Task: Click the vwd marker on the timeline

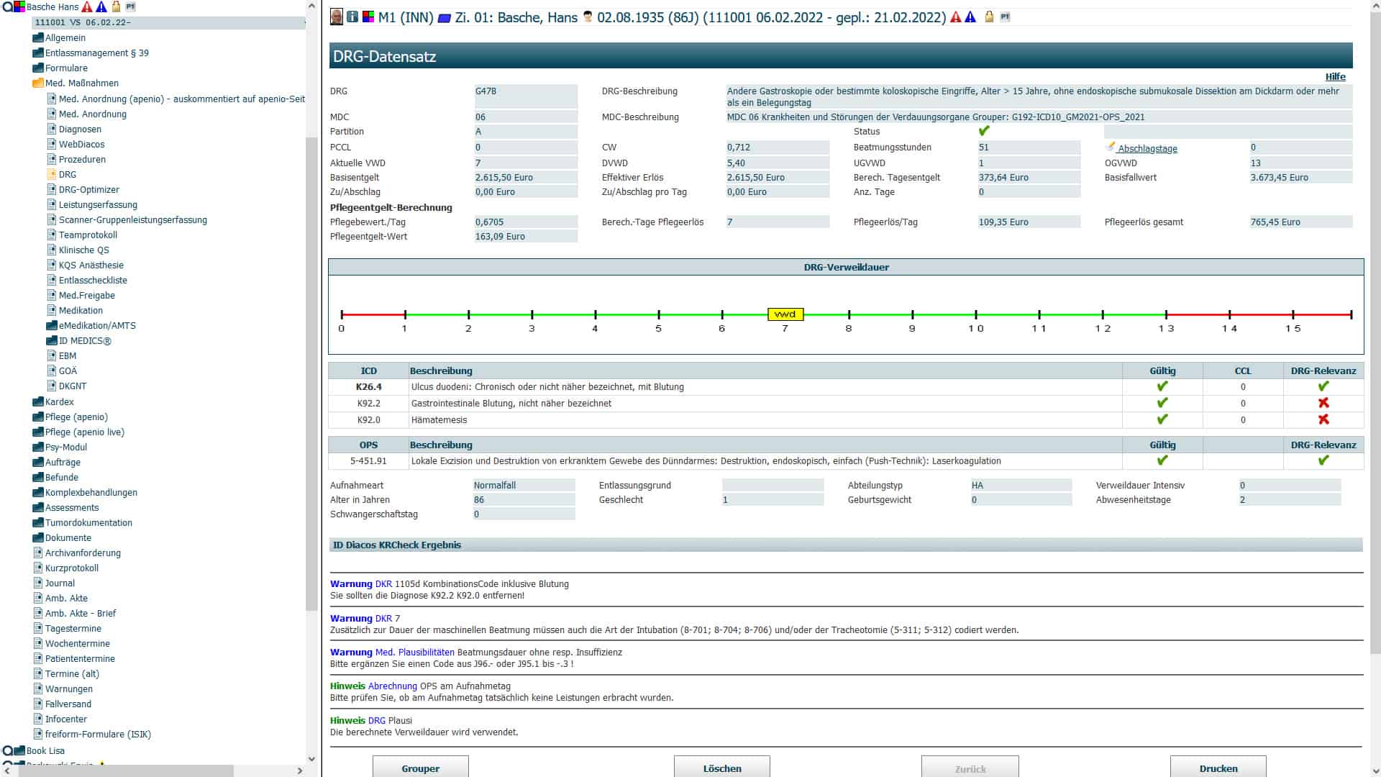Action: (x=785, y=314)
